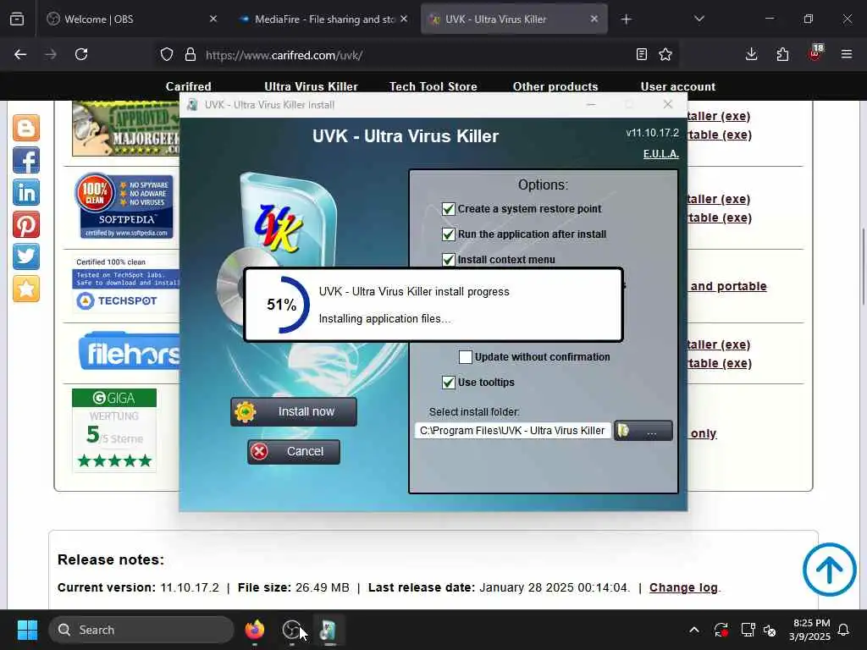
Task: Close the Welcome | OBS tab
Action: 213,19
